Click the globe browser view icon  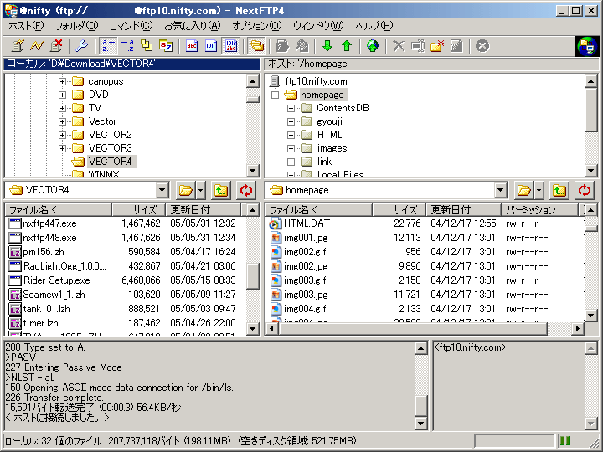pyautogui.click(x=372, y=46)
